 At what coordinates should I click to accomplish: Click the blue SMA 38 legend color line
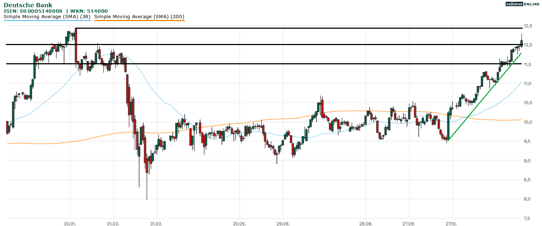tap(47, 21)
